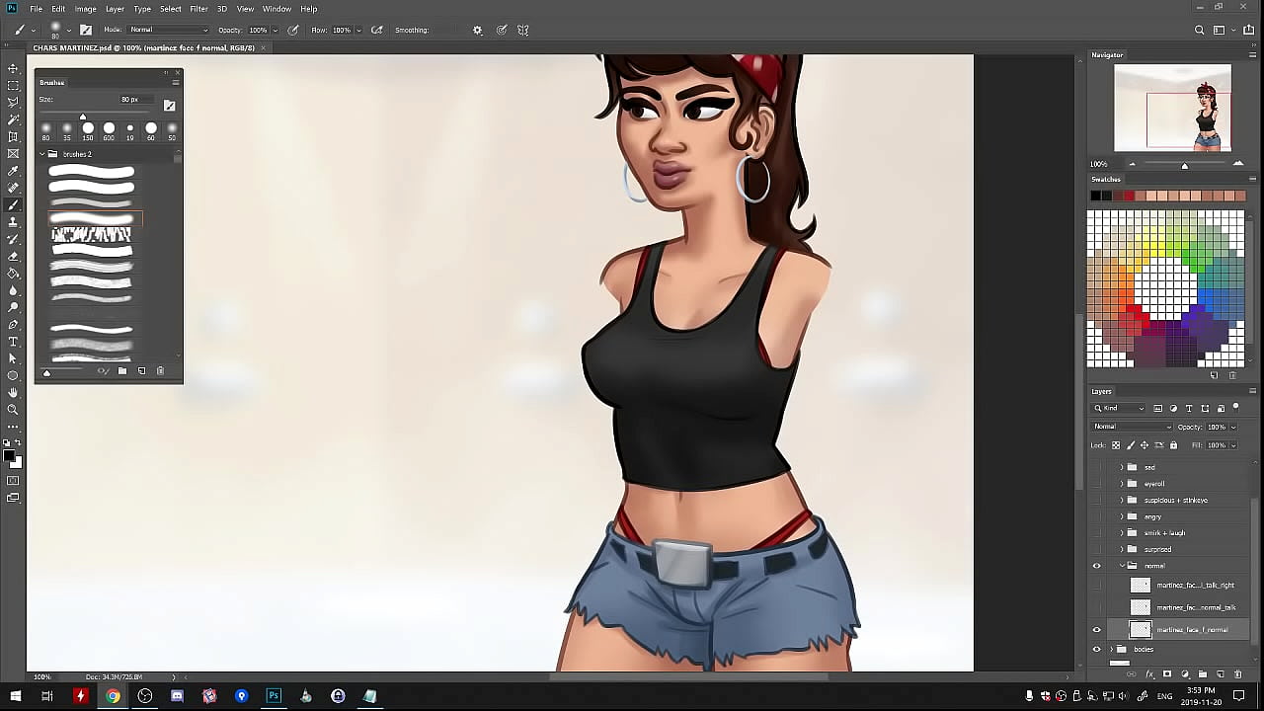Pick the Eraser tool
Viewport: 1264px width, 711px height.
coord(13,256)
